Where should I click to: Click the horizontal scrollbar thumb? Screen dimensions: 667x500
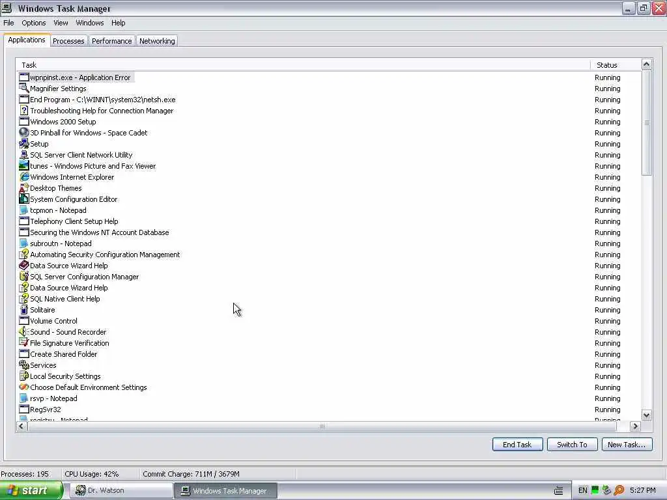click(x=322, y=426)
